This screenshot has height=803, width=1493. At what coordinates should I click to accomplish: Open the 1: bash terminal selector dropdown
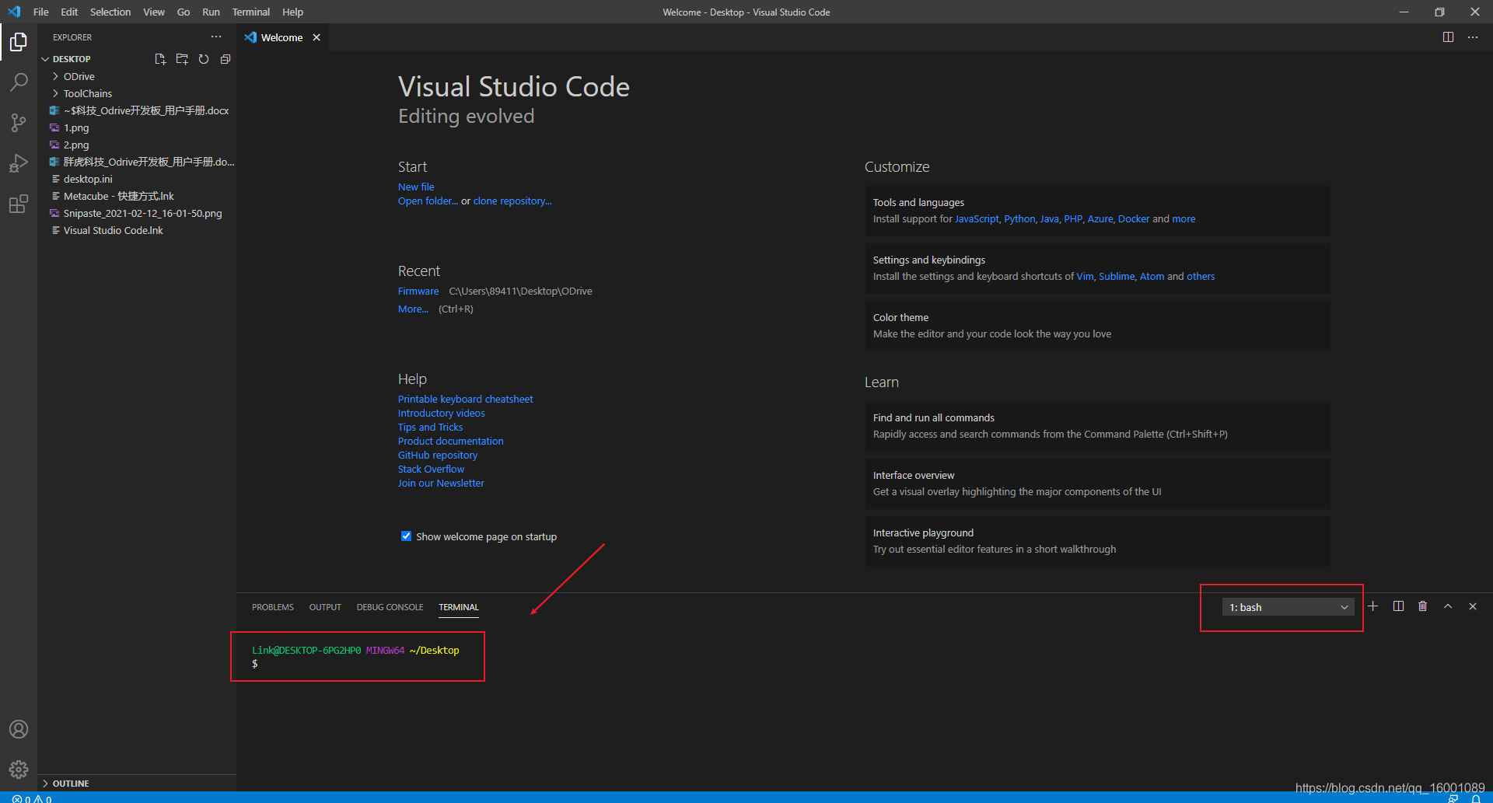[1288, 607]
